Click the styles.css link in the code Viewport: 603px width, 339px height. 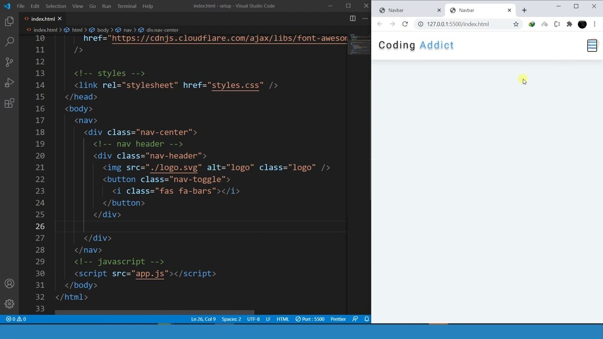[x=236, y=85]
